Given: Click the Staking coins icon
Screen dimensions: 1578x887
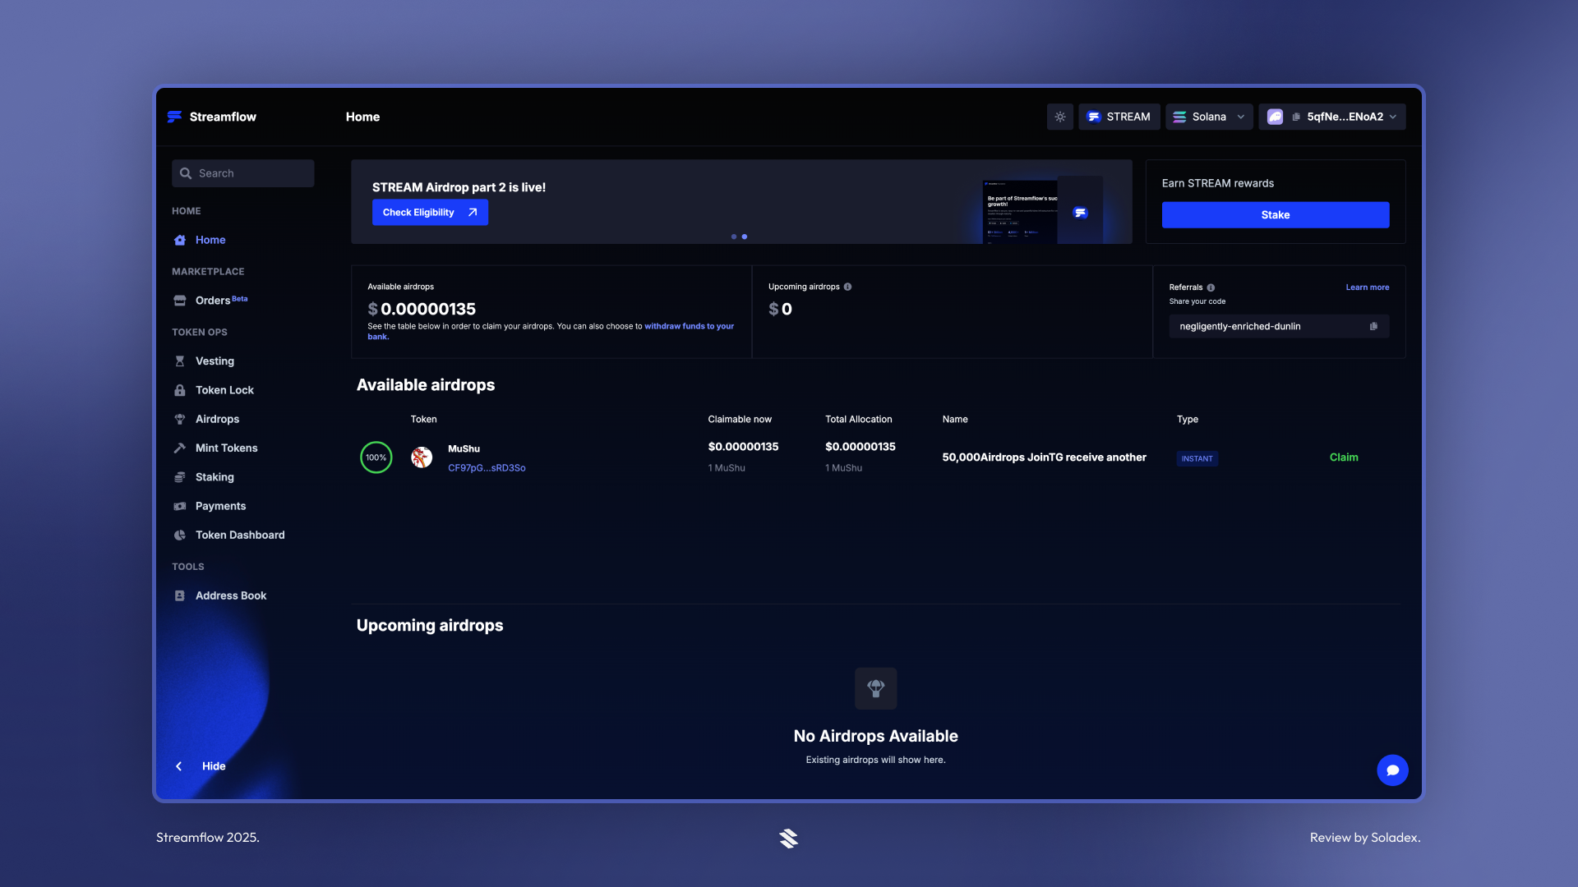Looking at the screenshot, I should [180, 477].
